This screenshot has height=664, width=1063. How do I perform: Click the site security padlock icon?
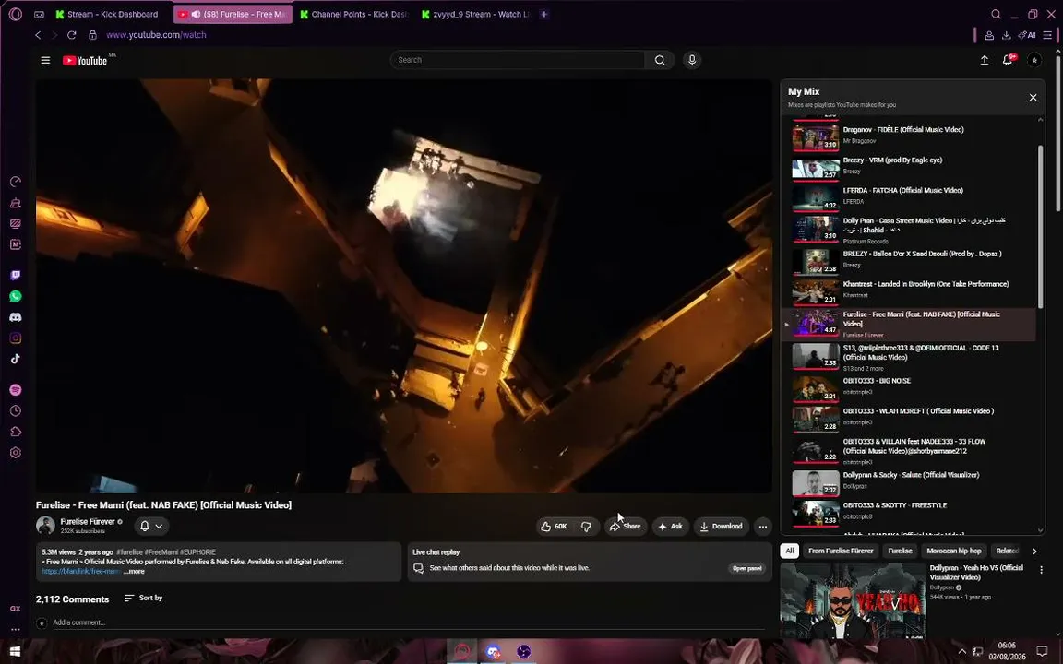[92, 34]
